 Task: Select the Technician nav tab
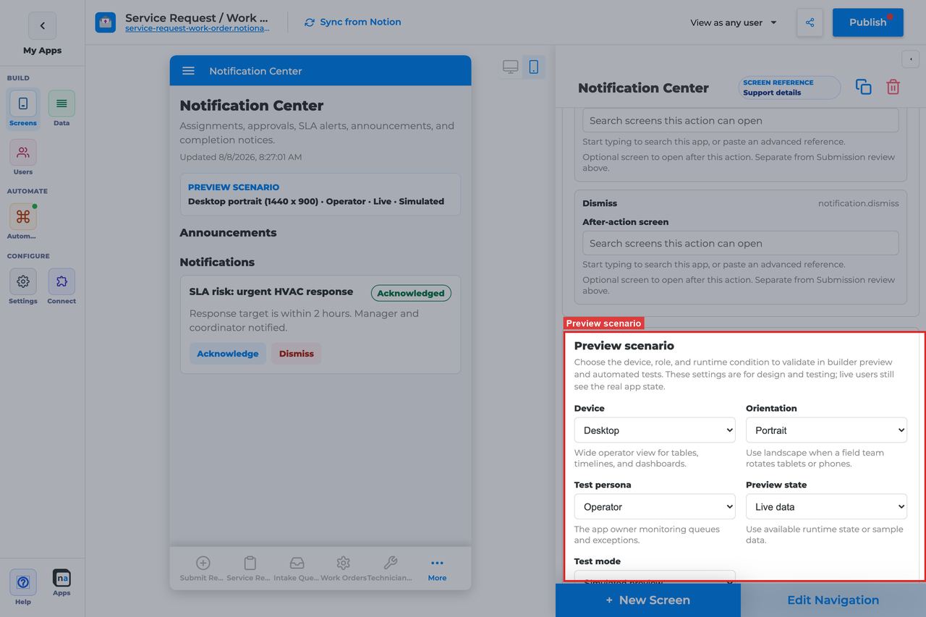coord(390,569)
